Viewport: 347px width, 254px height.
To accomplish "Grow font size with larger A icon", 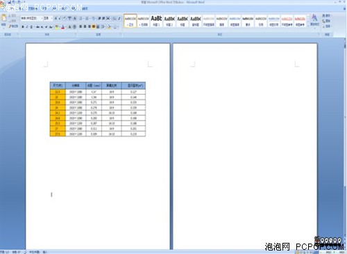I will (56, 18).
